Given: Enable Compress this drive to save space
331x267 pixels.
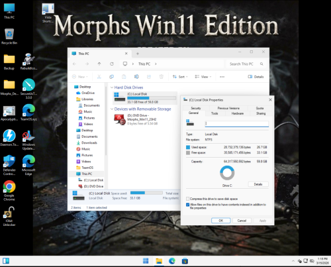Looking at the screenshot, I should [188, 199].
